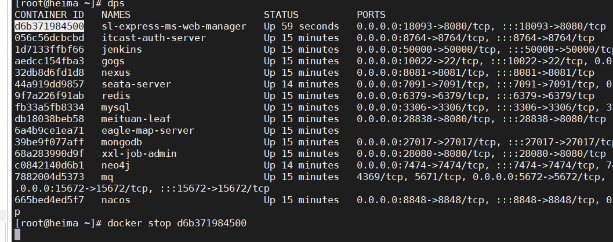
Task: Click the eagle-map-server container name
Action: pos(148,130)
